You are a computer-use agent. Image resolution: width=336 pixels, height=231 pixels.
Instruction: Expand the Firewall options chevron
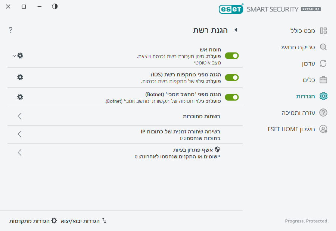(13, 56)
